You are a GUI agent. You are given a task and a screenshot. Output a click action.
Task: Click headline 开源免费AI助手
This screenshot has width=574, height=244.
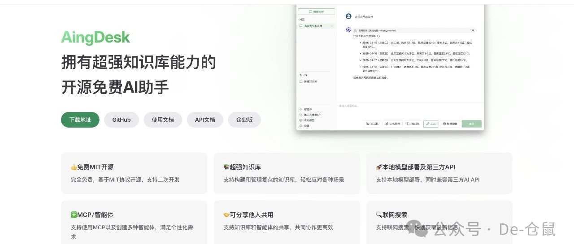coord(115,87)
